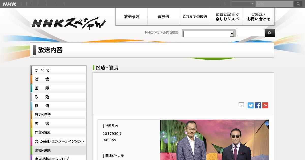
Task: Select 災害 genre in sidebar
Action: 58,124
